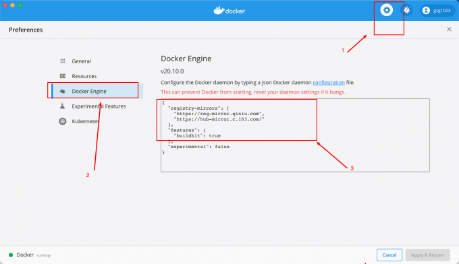Click the Docker running status text
The height and width of the screenshot is (264, 459).
(33, 255)
